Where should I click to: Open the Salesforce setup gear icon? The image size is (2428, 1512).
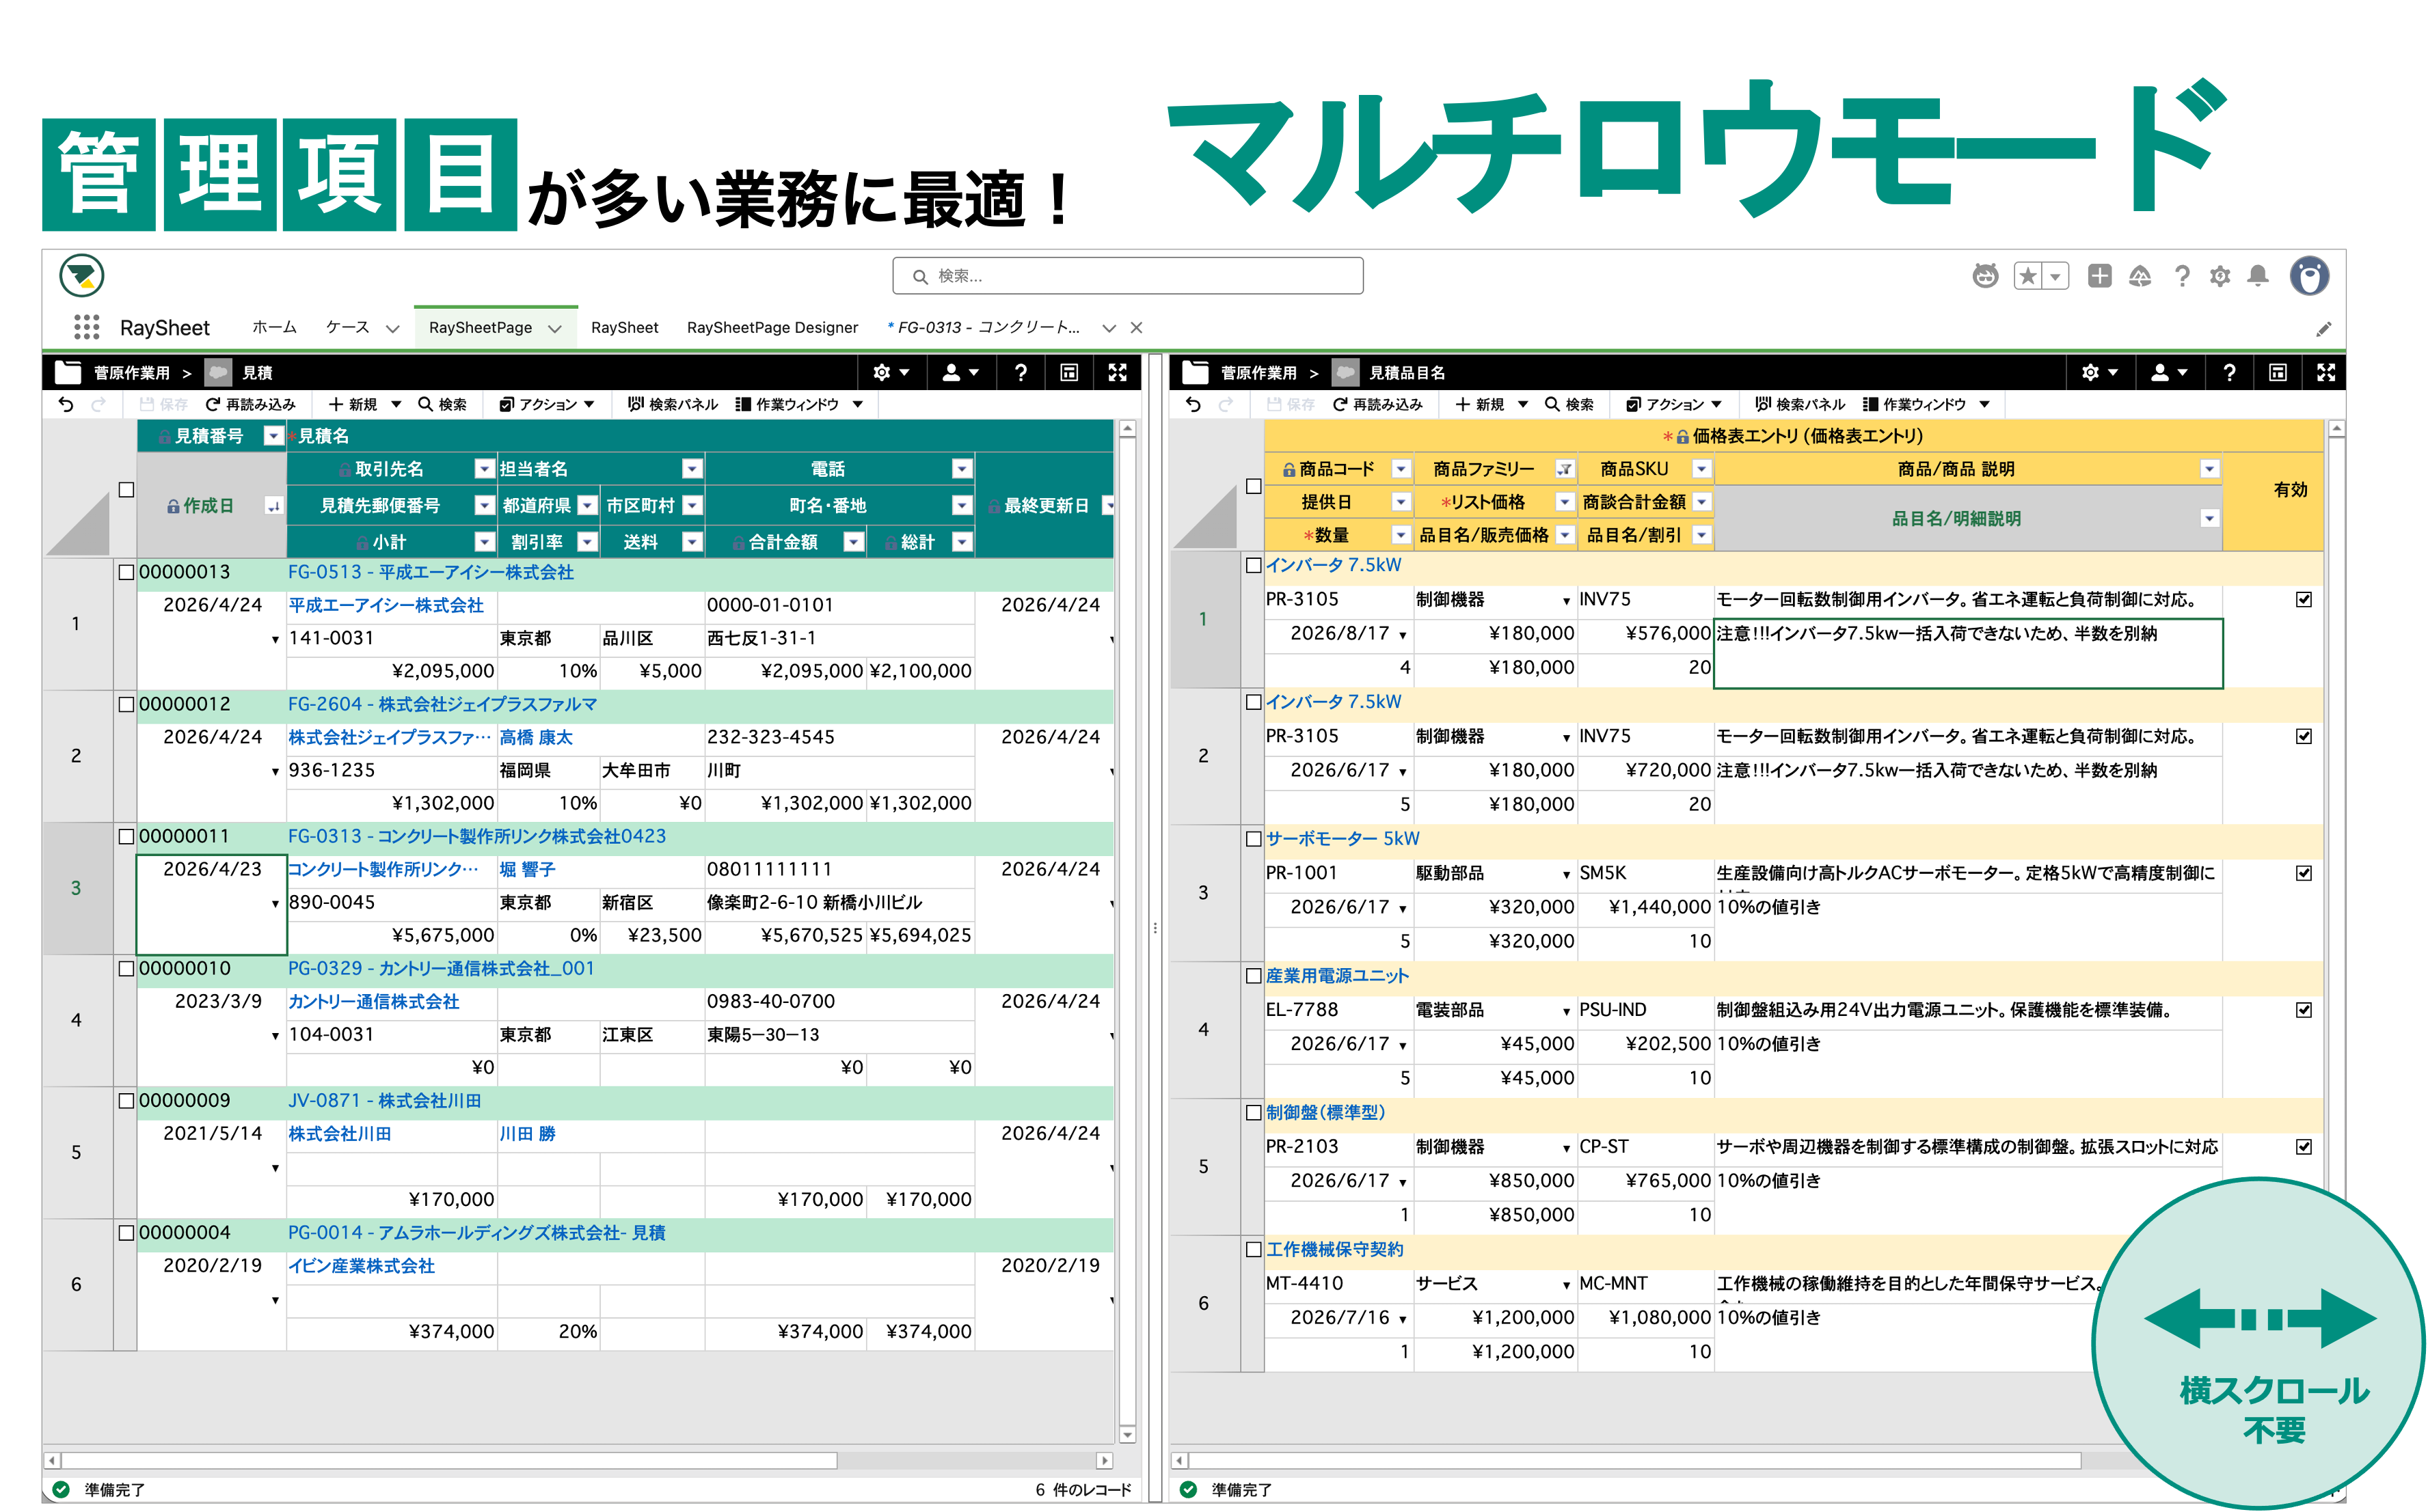(2220, 276)
